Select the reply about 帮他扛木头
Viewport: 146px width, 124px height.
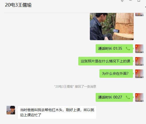(57, 112)
